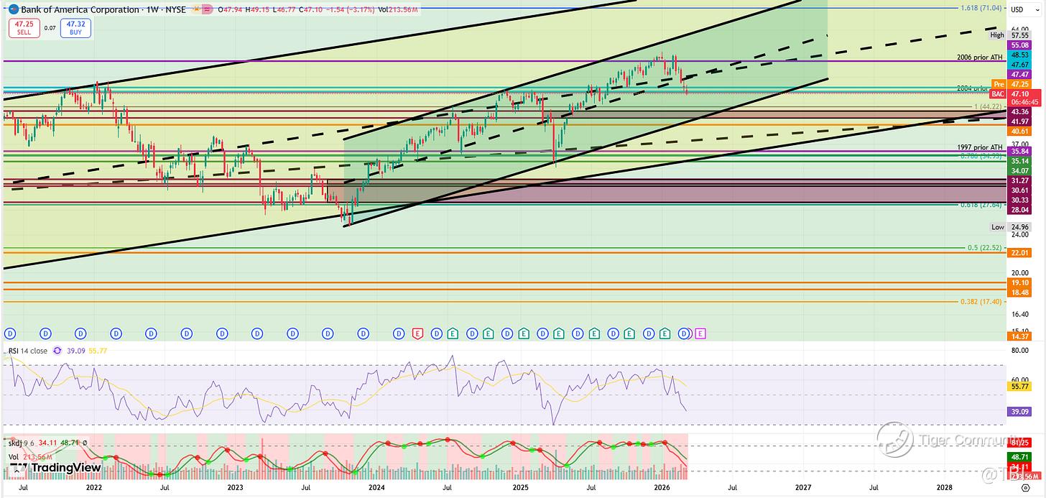Click the 31.27 price axis label
Viewport: 1046px width, 498px height.
[1019, 180]
